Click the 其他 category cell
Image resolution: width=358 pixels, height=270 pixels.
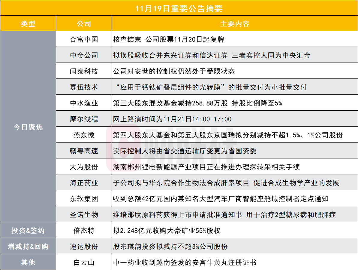28,262
